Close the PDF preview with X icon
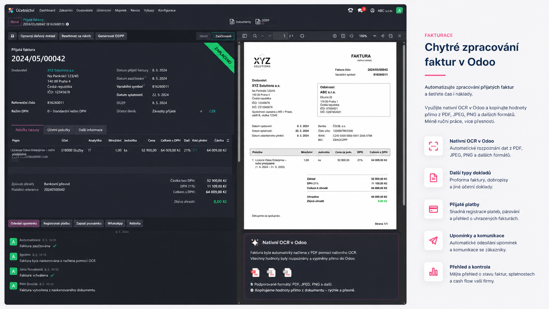Viewport: 549px width, 309px height. pos(400,36)
